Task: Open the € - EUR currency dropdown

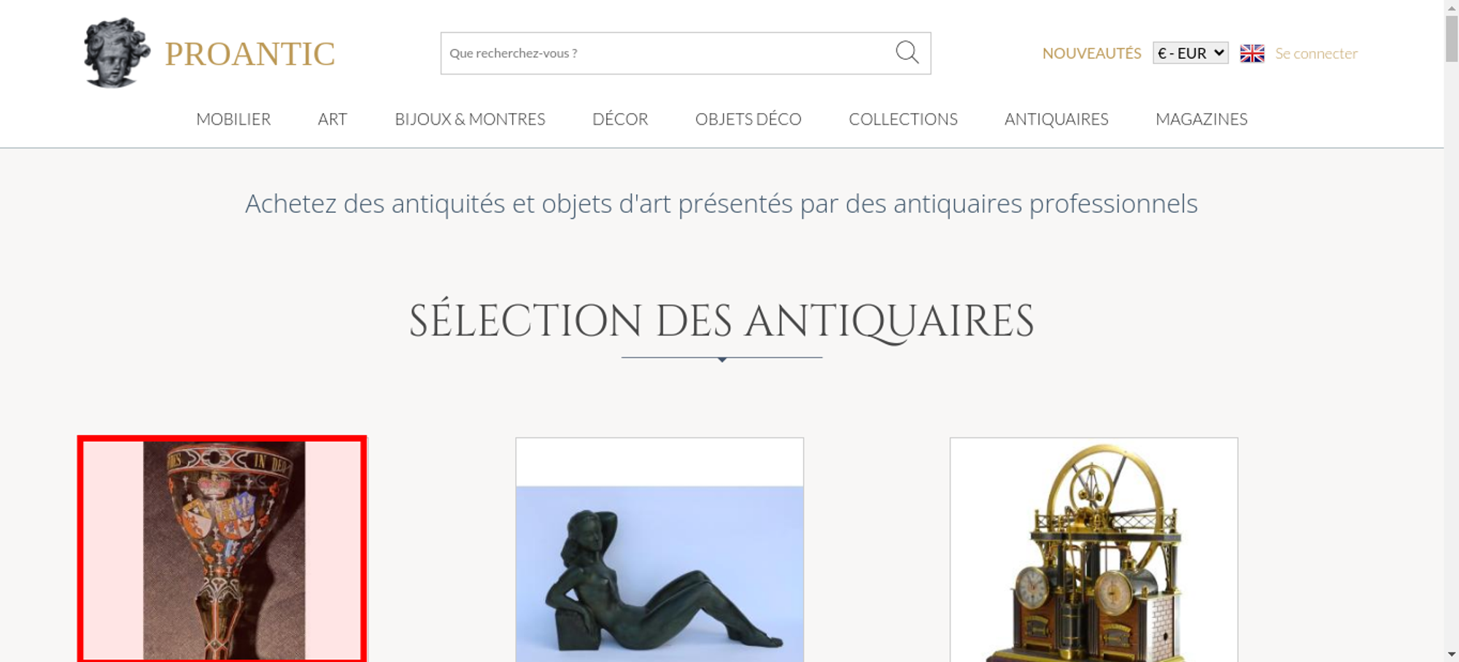Action: coord(1191,53)
